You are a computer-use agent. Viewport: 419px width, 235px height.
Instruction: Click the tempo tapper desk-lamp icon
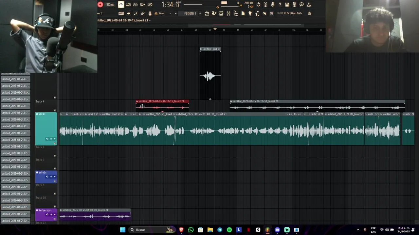tap(257, 13)
